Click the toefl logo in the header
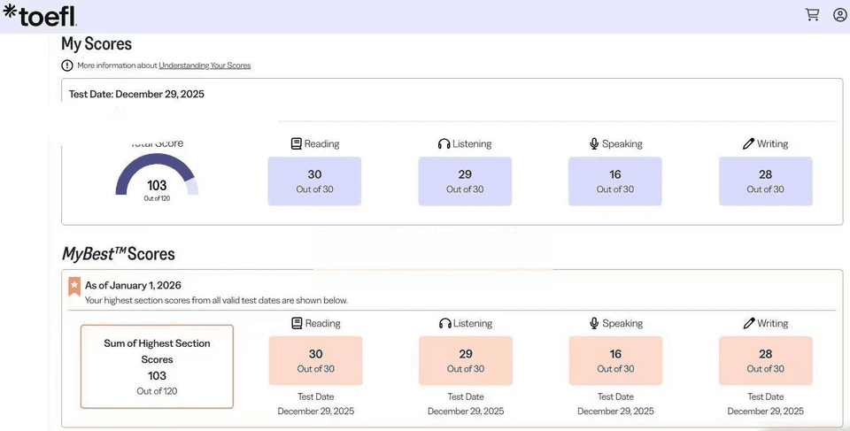850x431 pixels. pos(40,15)
